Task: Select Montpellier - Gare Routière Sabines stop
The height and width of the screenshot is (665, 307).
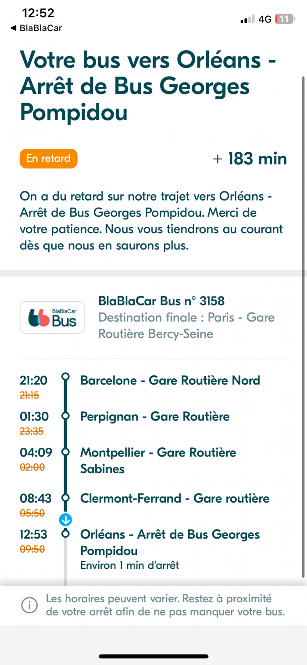Action: click(x=158, y=460)
